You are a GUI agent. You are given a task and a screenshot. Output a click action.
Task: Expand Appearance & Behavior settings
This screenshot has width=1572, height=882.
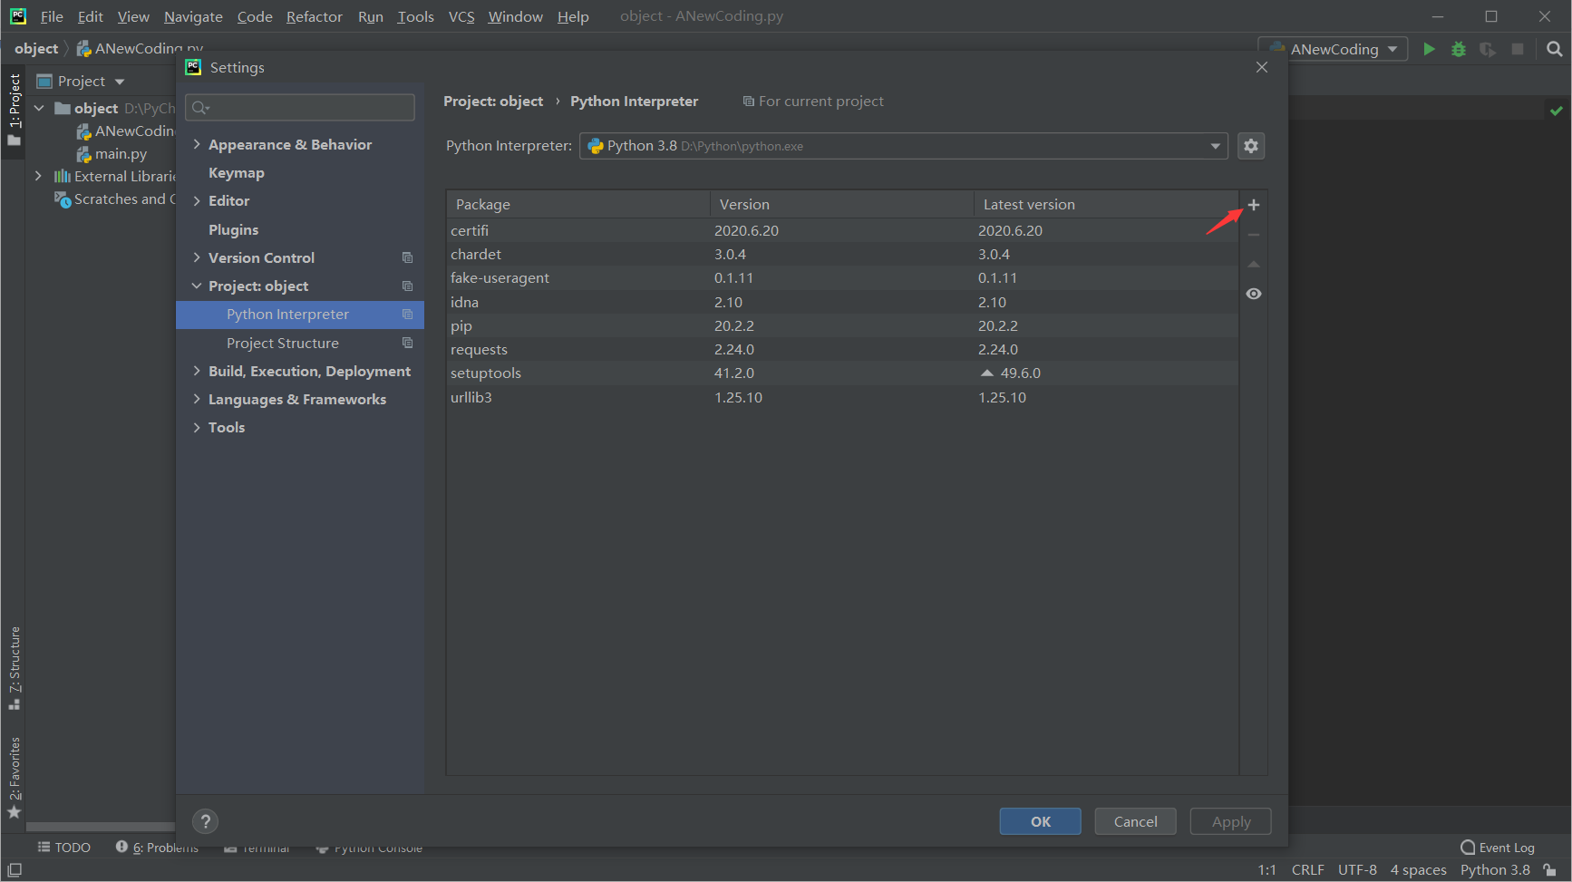197,144
